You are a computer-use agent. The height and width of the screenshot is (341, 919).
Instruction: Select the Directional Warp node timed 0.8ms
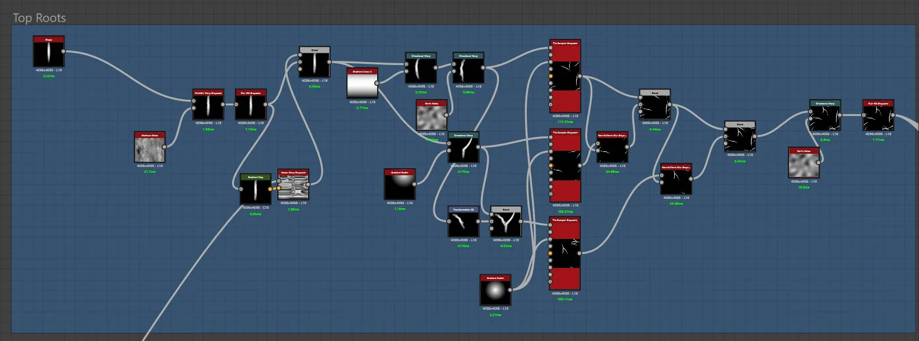point(825,115)
